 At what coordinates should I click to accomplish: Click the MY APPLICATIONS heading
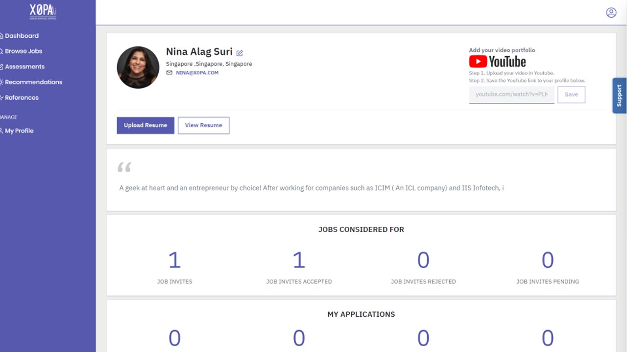(x=361, y=314)
